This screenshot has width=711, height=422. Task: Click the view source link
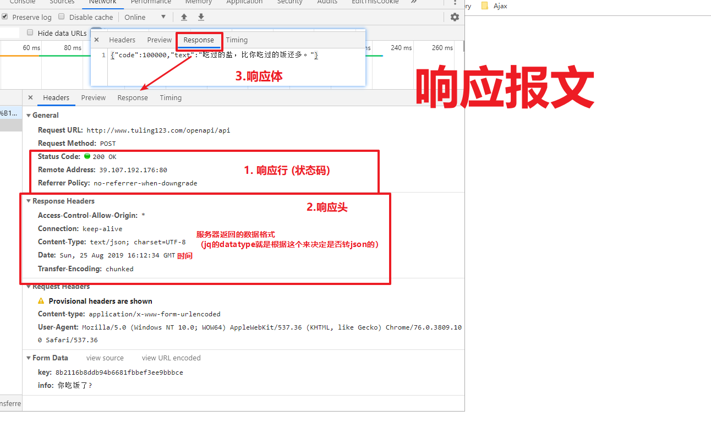click(105, 358)
